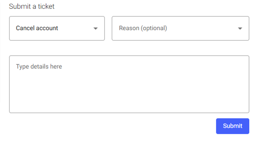Expand the Reason (optional) dropdown
This screenshot has height=141, width=258.
click(180, 28)
